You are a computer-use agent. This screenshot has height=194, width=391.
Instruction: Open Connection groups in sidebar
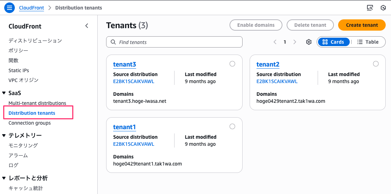(x=30, y=123)
